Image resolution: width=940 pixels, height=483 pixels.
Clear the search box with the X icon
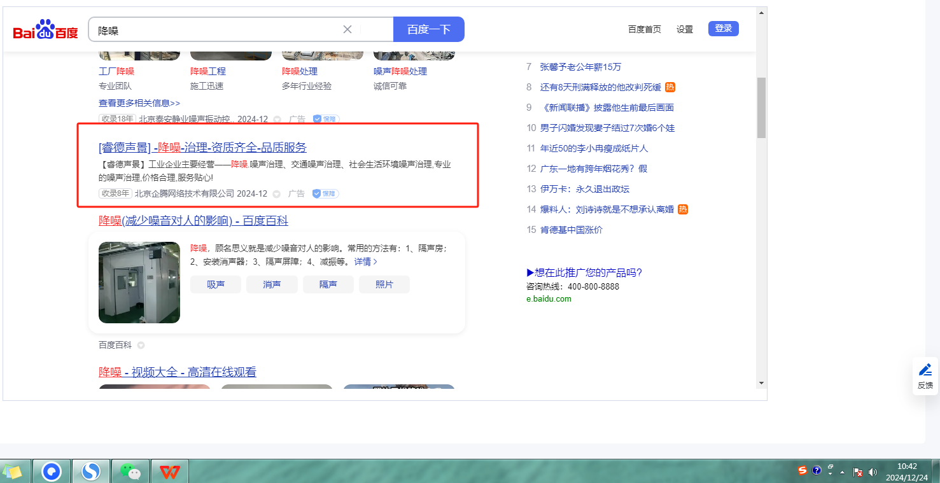click(x=347, y=29)
